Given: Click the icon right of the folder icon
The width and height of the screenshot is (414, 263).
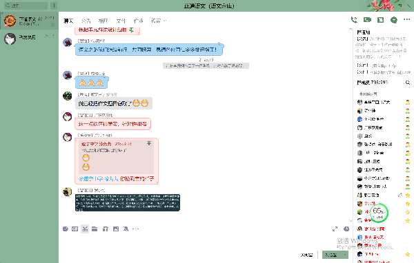Looking at the screenshot, I should pyautogui.click(x=106, y=229).
